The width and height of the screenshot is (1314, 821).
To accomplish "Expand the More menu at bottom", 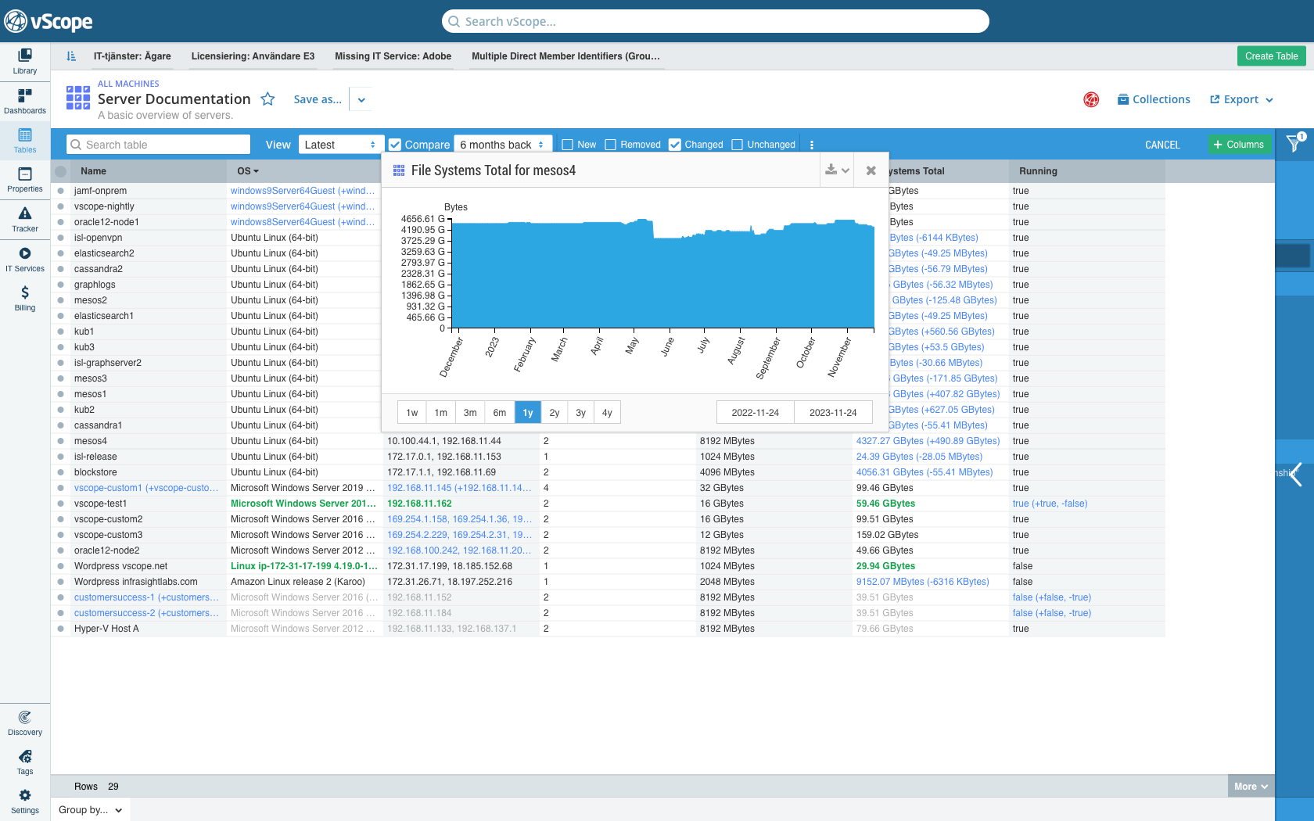I will (1251, 787).
